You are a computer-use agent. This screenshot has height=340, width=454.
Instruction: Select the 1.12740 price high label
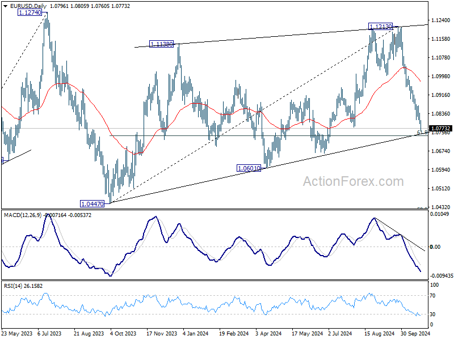(30, 12)
